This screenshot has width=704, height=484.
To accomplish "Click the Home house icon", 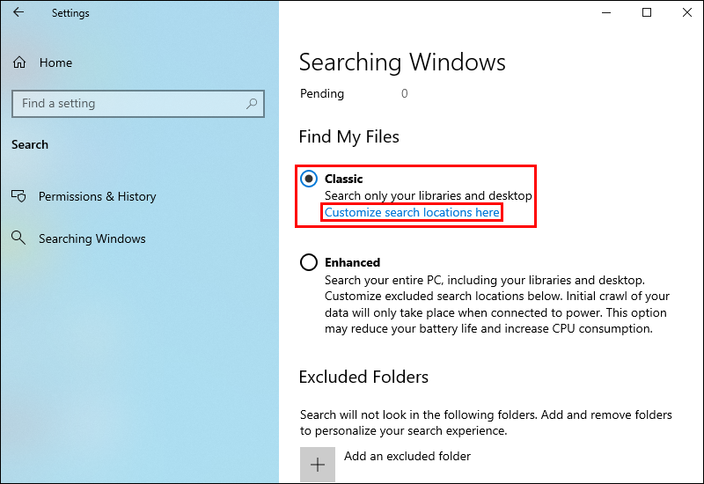I will [19, 62].
